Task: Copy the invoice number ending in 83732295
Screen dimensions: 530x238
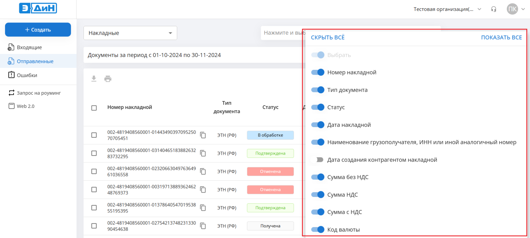Action: (203, 153)
